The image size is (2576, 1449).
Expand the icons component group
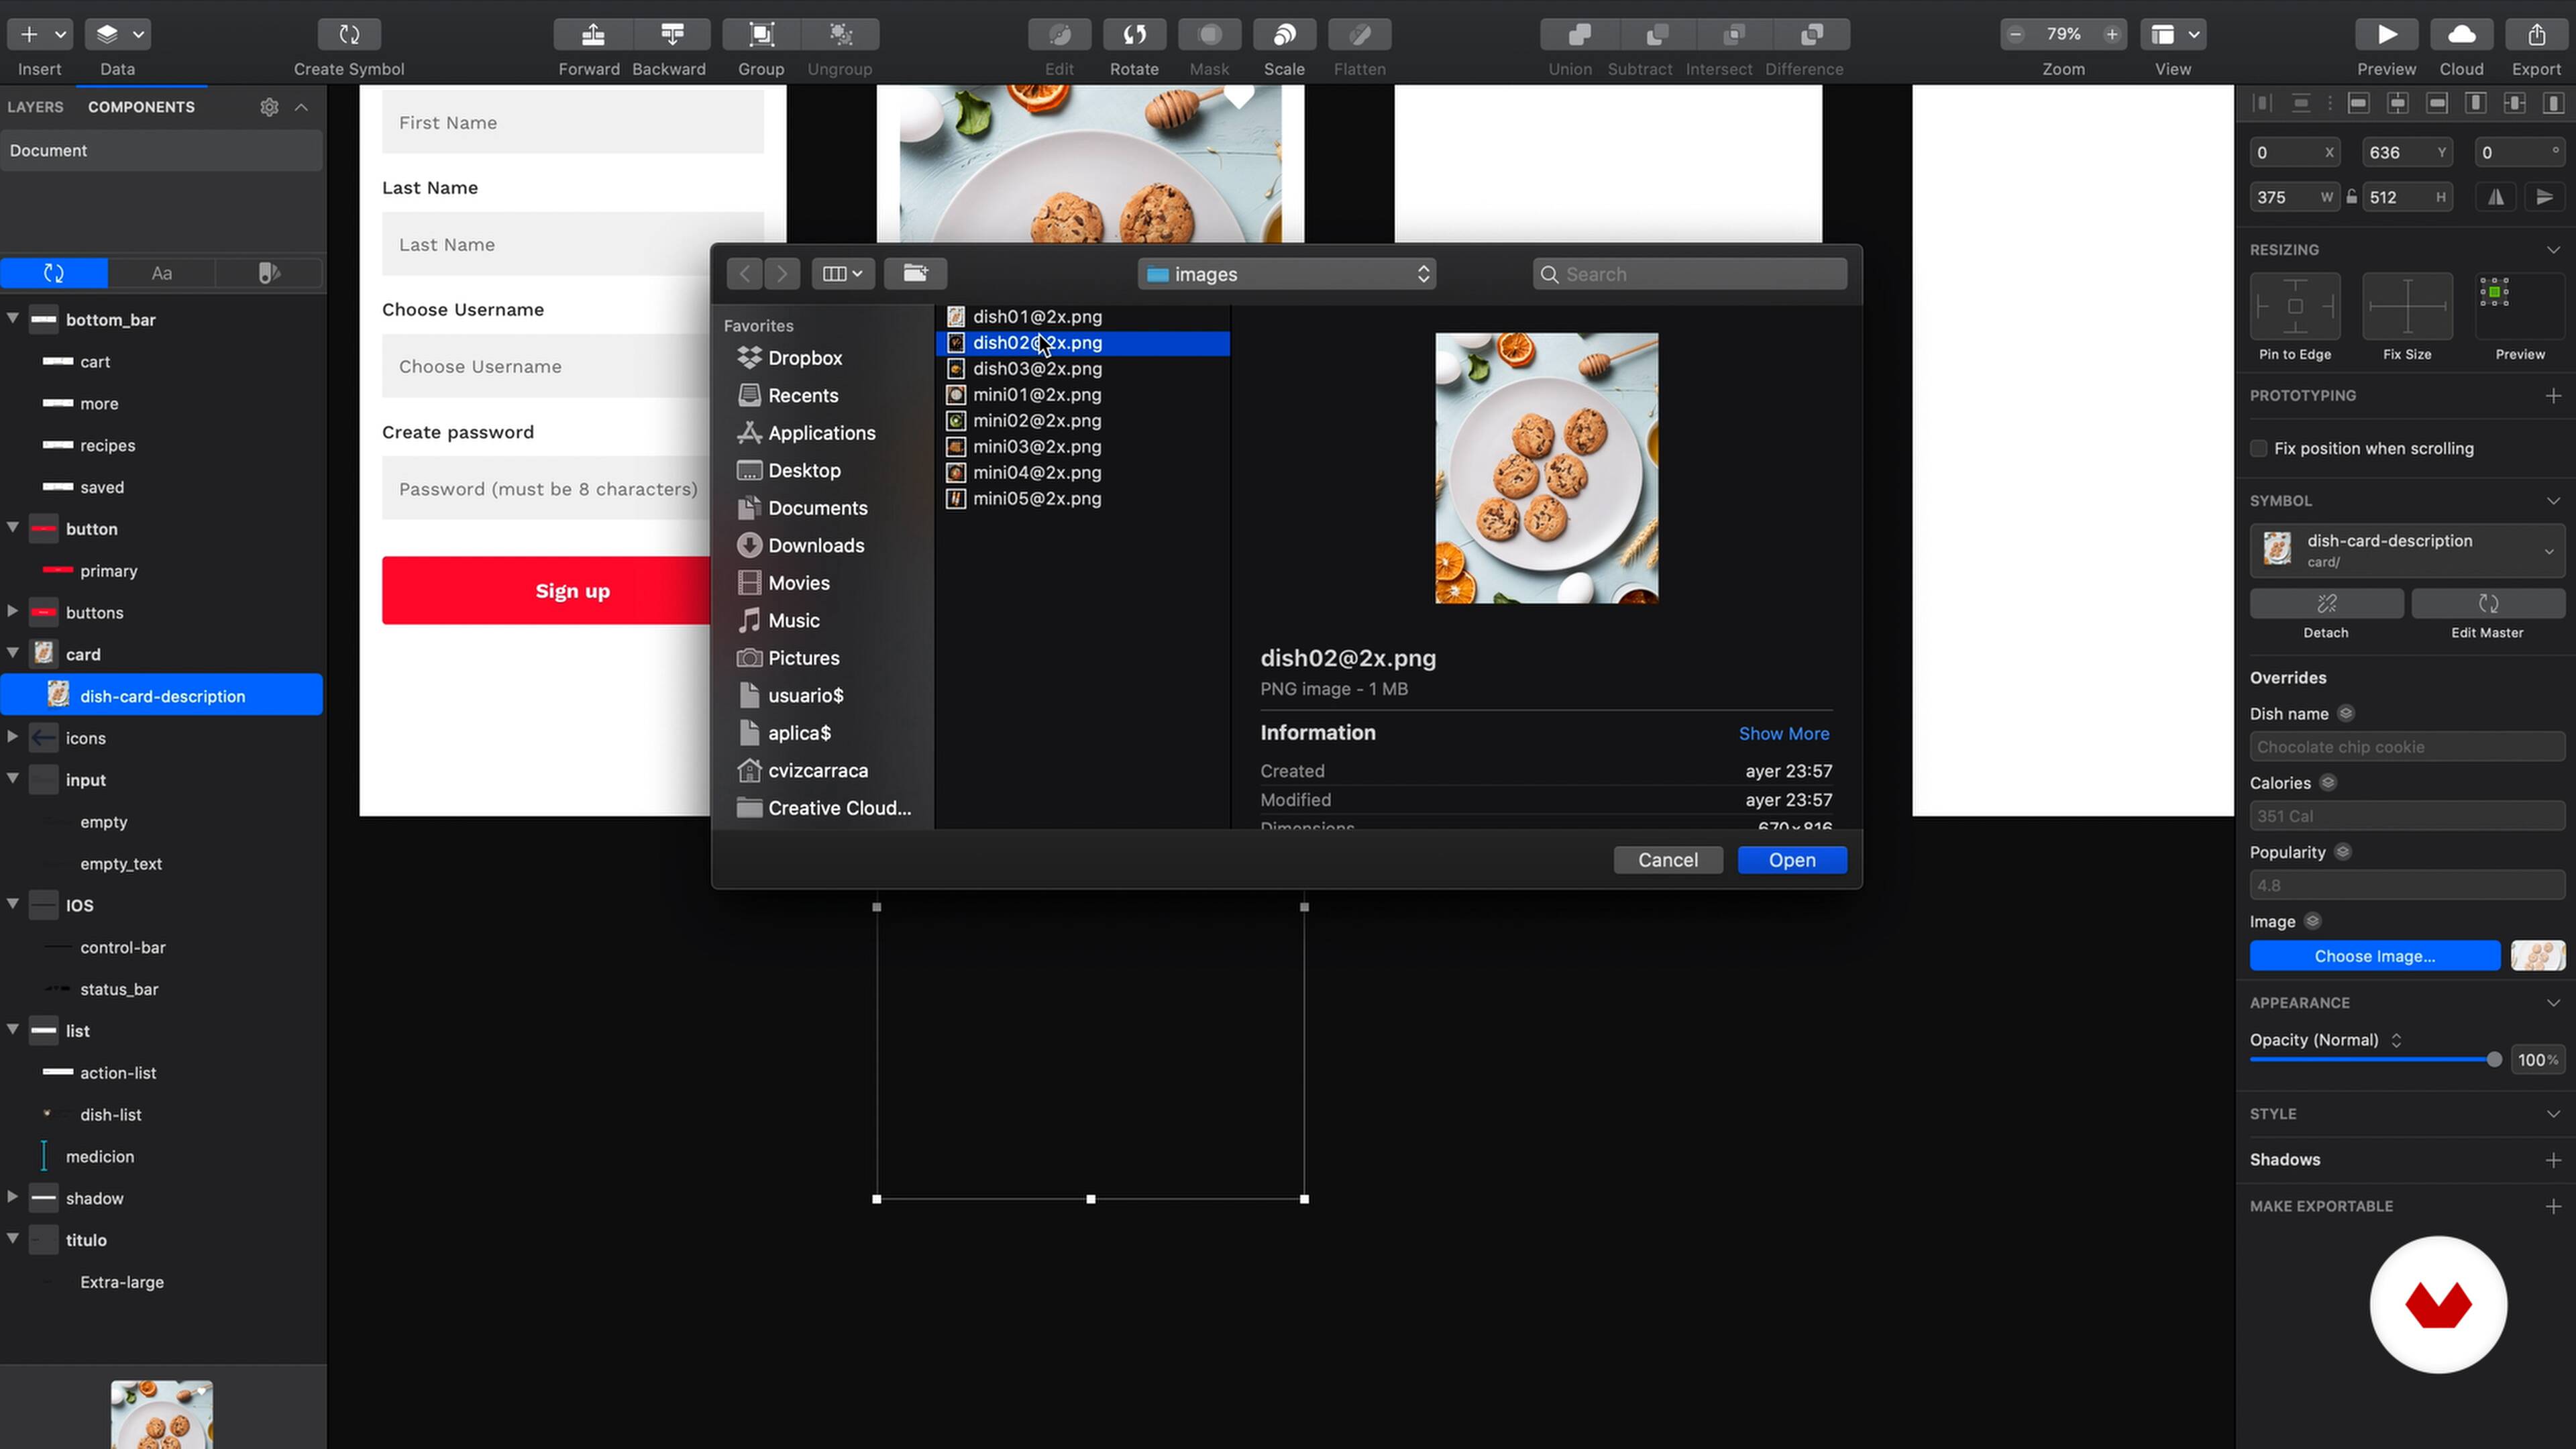click(x=13, y=737)
